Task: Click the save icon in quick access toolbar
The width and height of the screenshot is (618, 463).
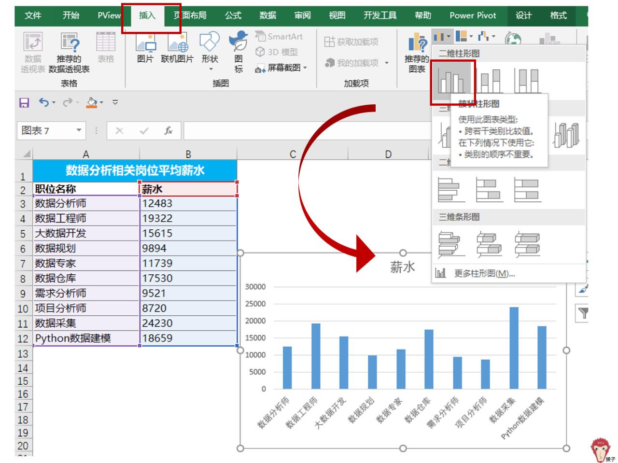Action: pyautogui.click(x=24, y=102)
